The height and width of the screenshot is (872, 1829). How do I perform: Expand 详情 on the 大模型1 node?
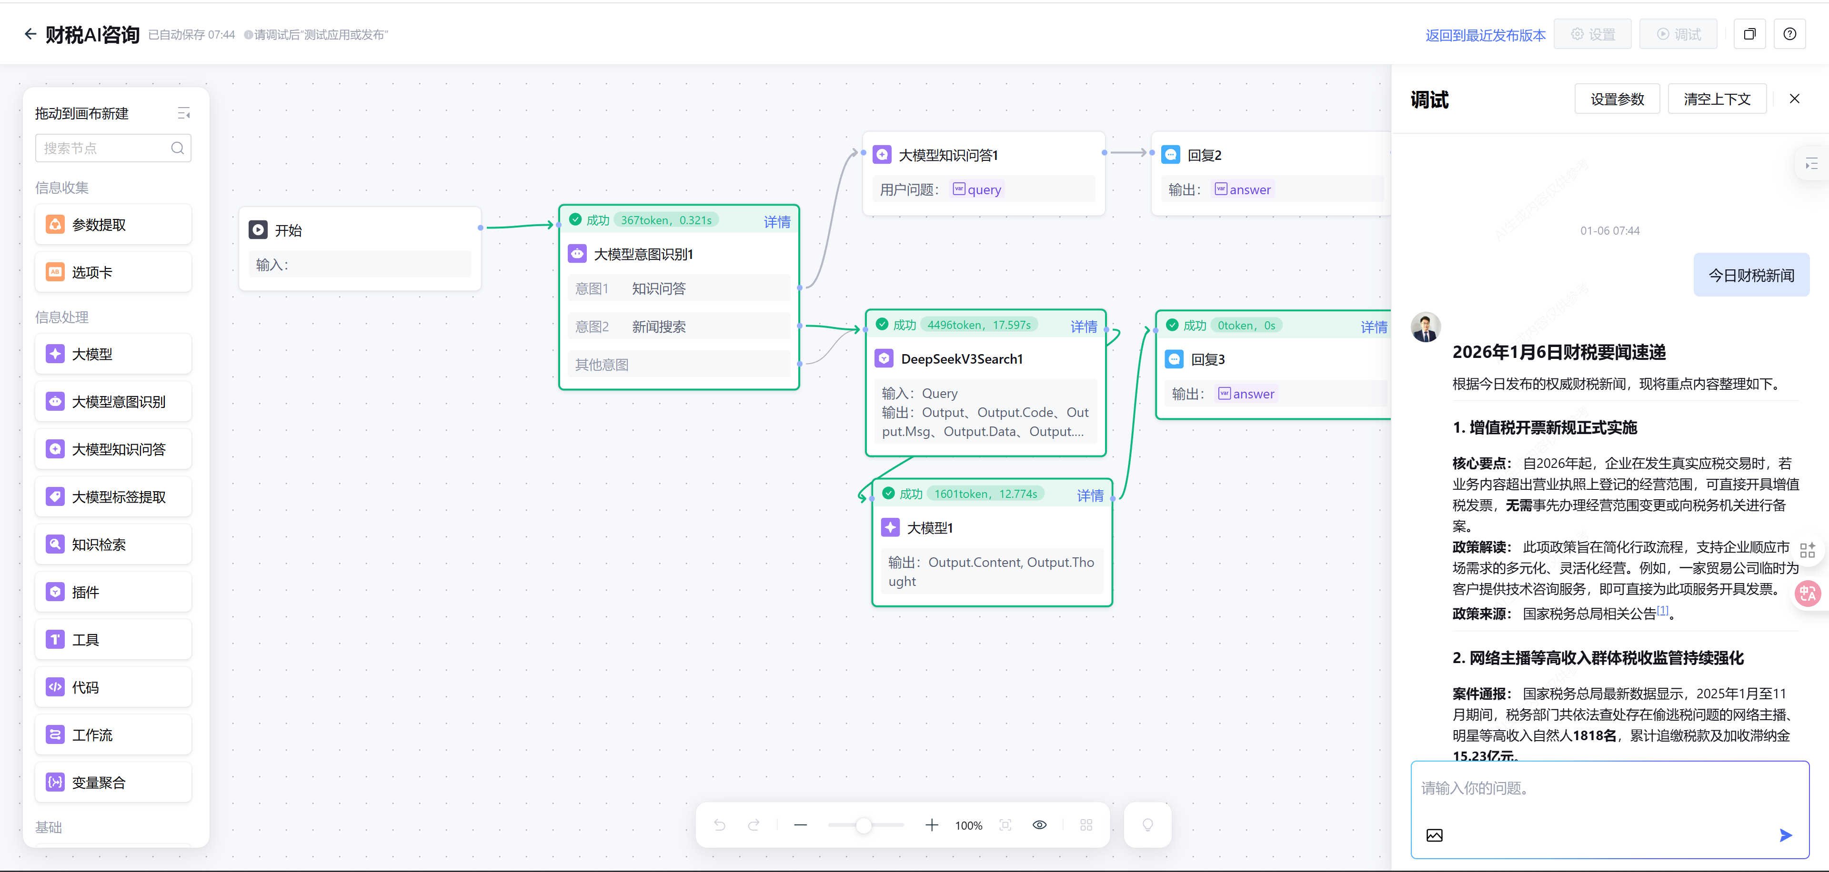[1090, 495]
